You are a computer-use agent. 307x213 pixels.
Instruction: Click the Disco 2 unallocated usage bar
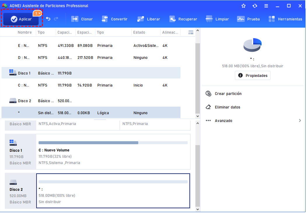coord(113,182)
